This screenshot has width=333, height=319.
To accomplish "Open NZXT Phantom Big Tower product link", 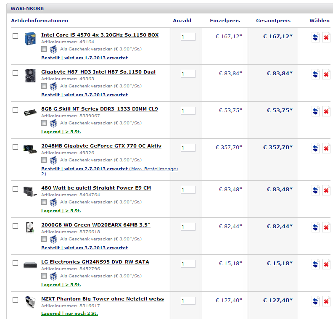I will pos(103,299).
